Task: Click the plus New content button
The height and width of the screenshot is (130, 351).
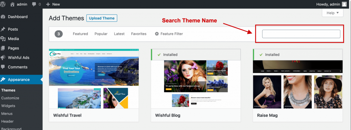Action: [x=48, y=4]
